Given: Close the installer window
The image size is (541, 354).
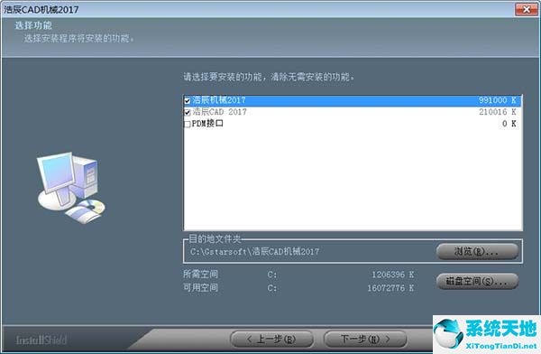Looking at the screenshot, I should pos(527,9).
